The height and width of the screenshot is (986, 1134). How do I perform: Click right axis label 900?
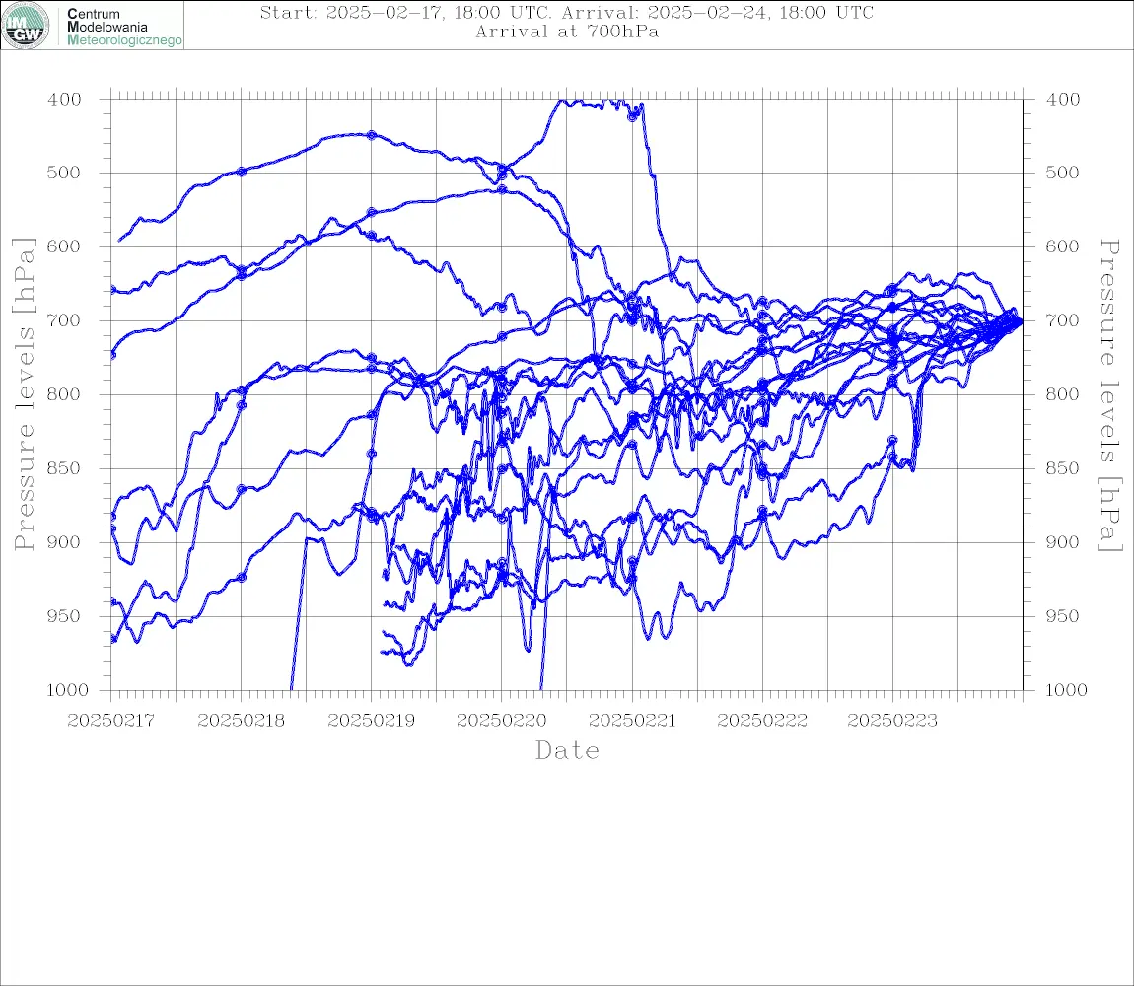click(x=1063, y=542)
